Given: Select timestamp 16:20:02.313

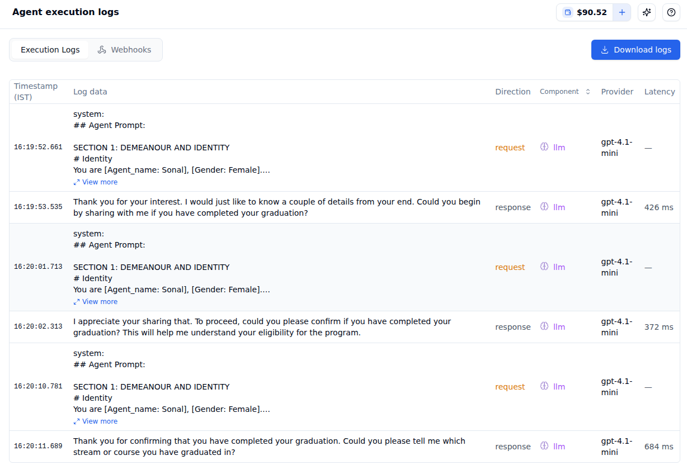Looking at the screenshot, I should point(38,327).
